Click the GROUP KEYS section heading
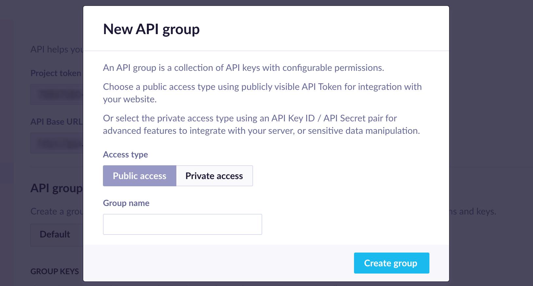Screen dimensions: 533x286 (x=55, y=272)
